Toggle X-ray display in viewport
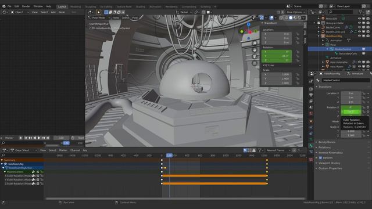This screenshot has height=209, width=372. (281, 18)
